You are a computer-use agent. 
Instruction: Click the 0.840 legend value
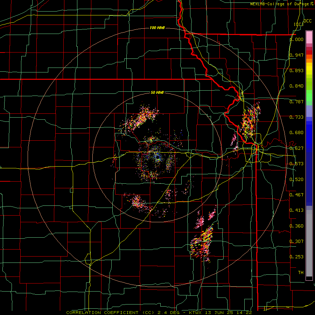pos(296,86)
